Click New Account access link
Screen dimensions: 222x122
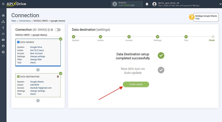coord(36,53)
